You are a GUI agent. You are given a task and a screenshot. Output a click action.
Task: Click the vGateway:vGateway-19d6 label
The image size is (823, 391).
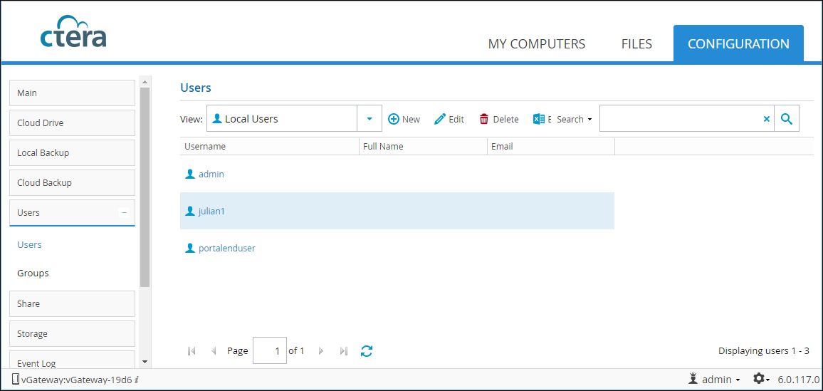point(76,379)
